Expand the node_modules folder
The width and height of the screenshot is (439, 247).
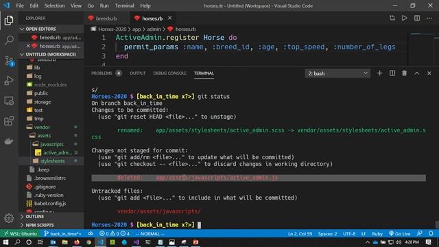51,84
